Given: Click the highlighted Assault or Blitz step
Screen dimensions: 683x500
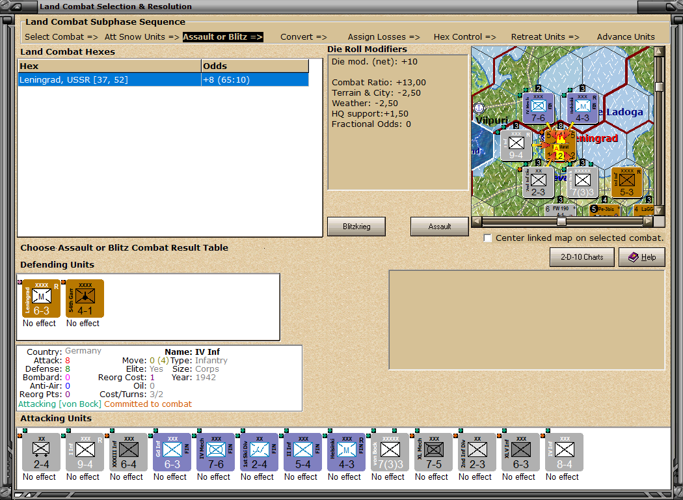Looking at the screenshot, I should (x=222, y=37).
